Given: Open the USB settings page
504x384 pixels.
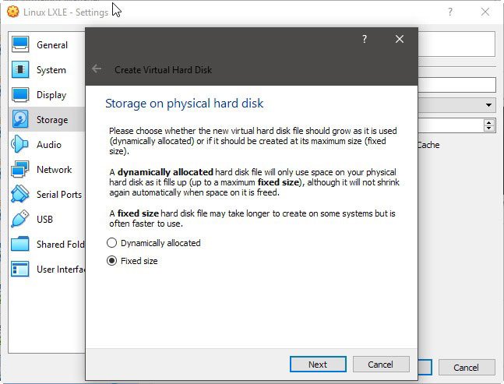Looking at the screenshot, I should click(44, 220).
